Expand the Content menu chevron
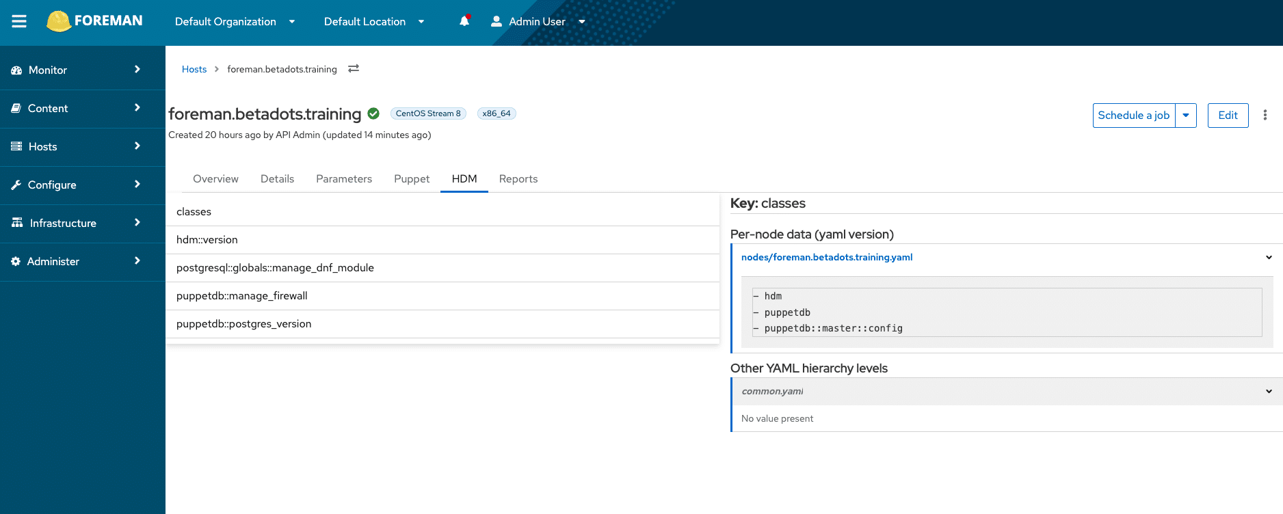The width and height of the screenshot is (1283, 514). point(137,107)
